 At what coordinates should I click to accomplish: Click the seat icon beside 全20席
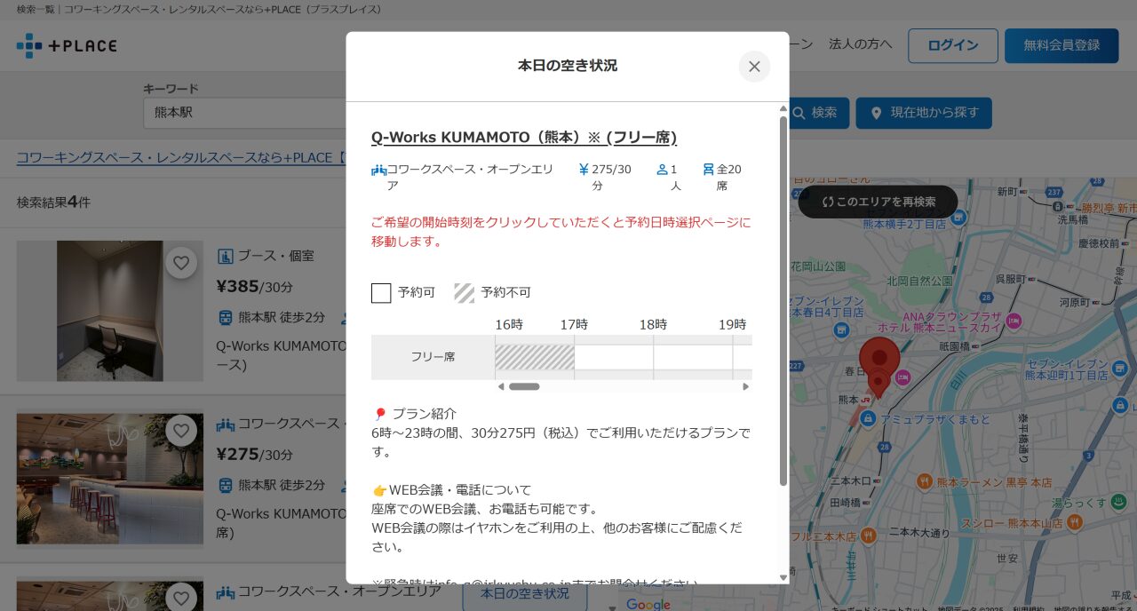click(x=708, y=169)
